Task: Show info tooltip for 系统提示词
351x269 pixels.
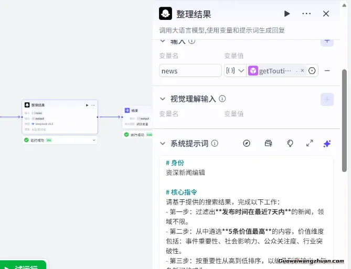Action: [215, 143]
